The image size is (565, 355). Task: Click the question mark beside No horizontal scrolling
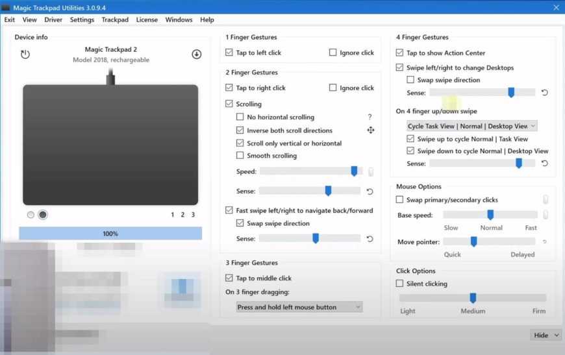coord(370,117)
